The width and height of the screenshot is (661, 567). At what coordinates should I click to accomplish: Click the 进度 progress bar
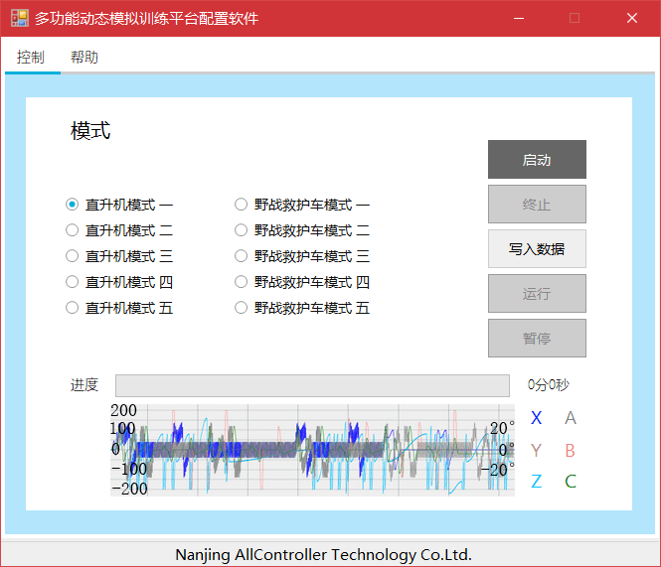pos(312,386)
